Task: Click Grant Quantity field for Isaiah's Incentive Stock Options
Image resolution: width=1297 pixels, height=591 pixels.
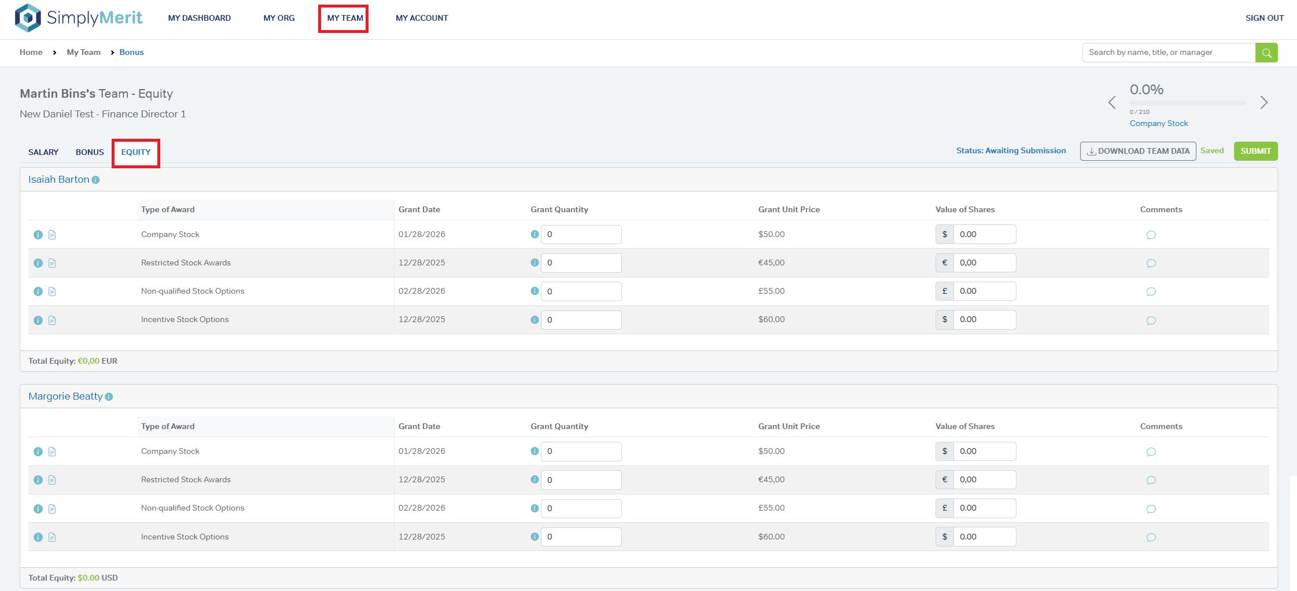Action: pyautogui.click(x=581, y=320)
